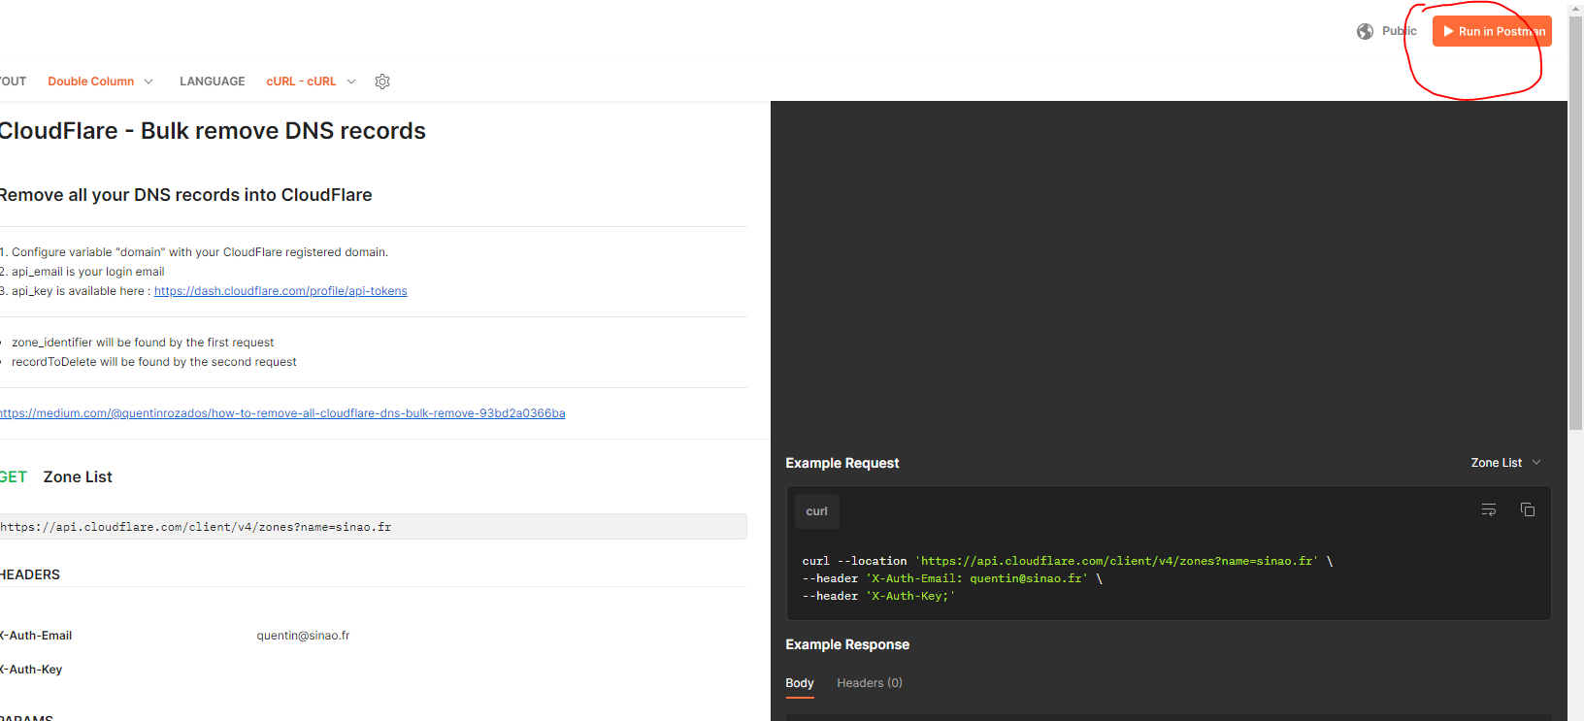
Task: Open the Double Column layout dropdown
Action: coord(100,82)
